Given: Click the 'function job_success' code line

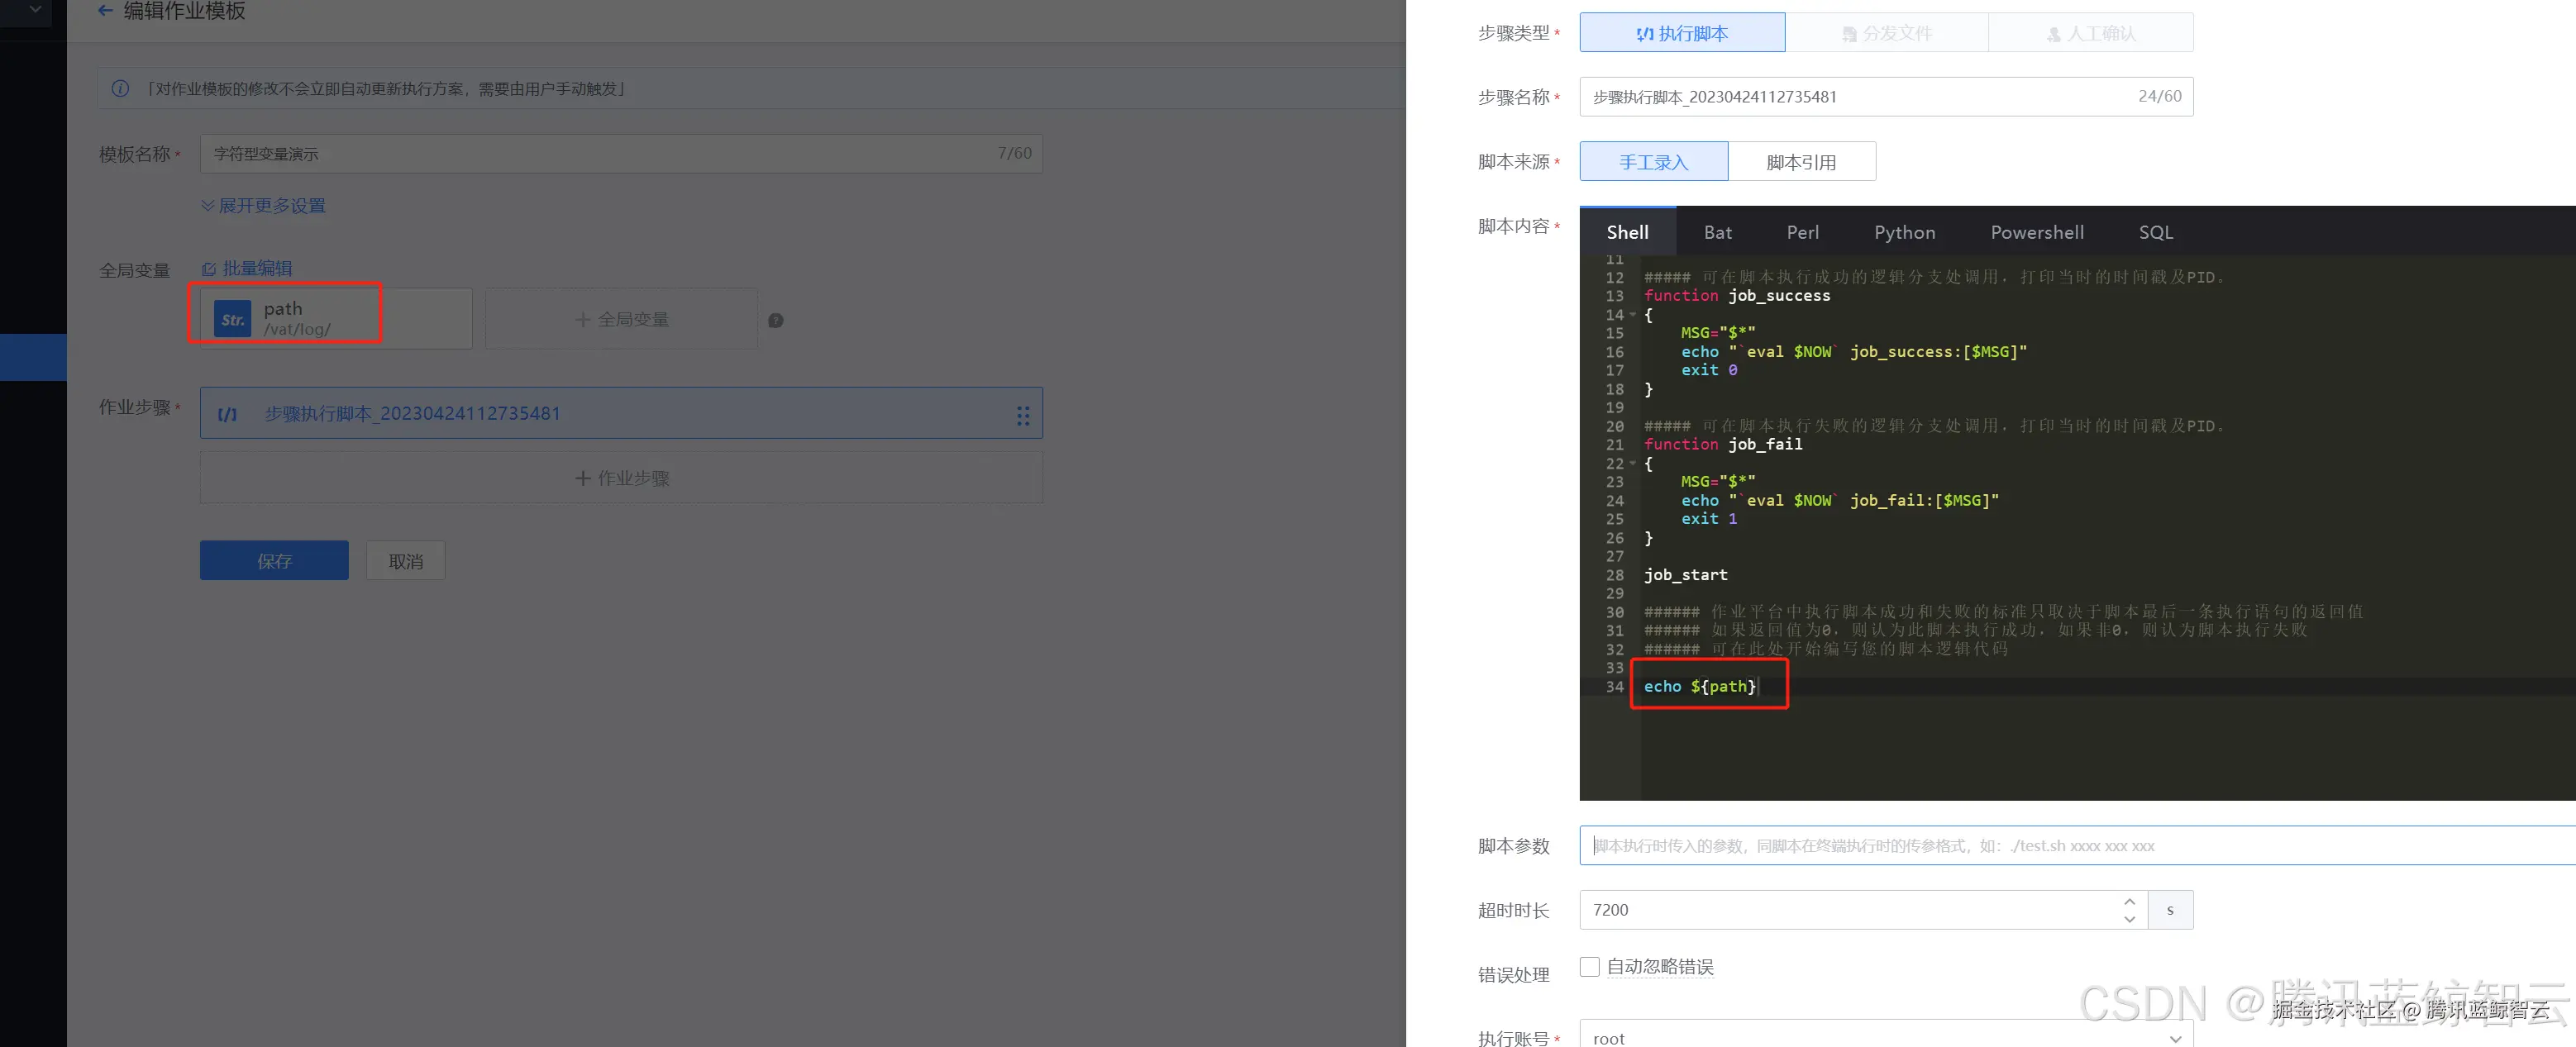Looking at the screenshot, I should click(x=1737, y=296).
